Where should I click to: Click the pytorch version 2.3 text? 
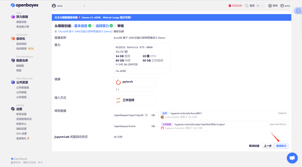point(117,89)
